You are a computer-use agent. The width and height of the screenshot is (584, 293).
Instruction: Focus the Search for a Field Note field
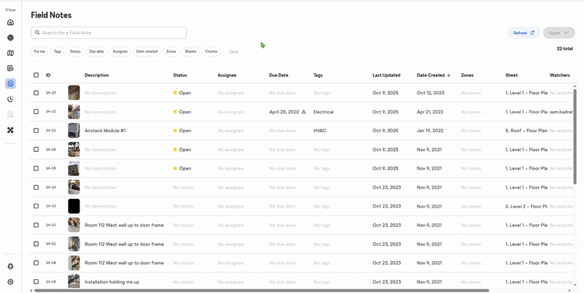(109, 33)
